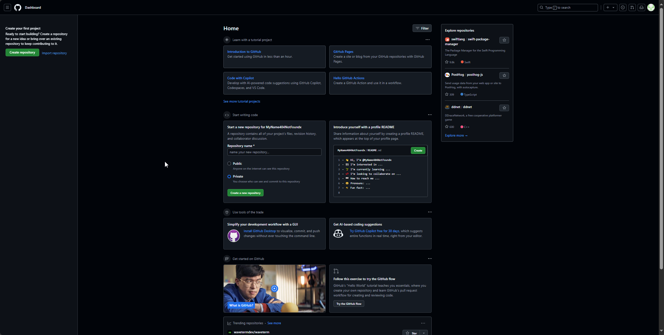Click the GitHub logo
Screen dimensions: 664x335
[18, 7]
